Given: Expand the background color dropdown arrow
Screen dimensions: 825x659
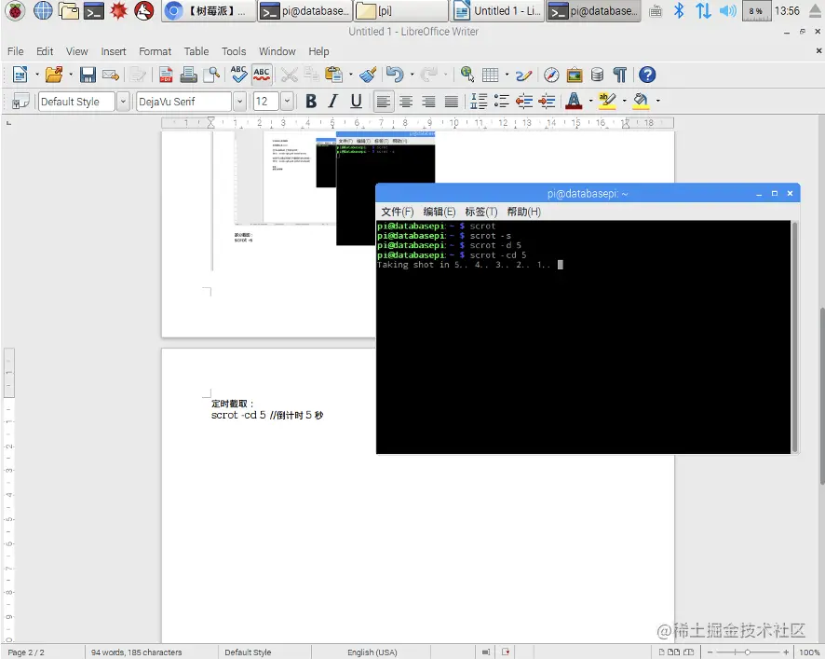Looking at the screenshot, I should pyautogui.click(x=657, y=102).
